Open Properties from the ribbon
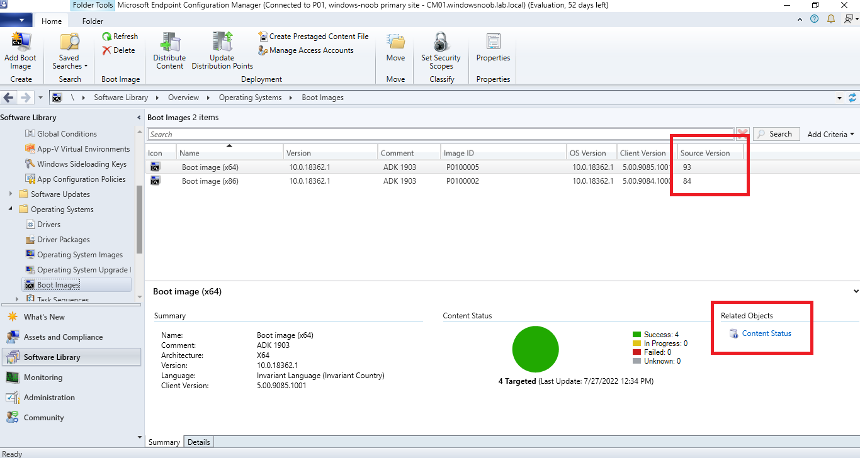The image size is (860, 458). 493,48
